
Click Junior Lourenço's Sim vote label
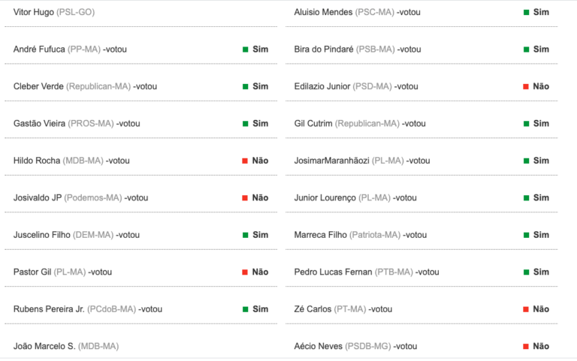point(541,198)
